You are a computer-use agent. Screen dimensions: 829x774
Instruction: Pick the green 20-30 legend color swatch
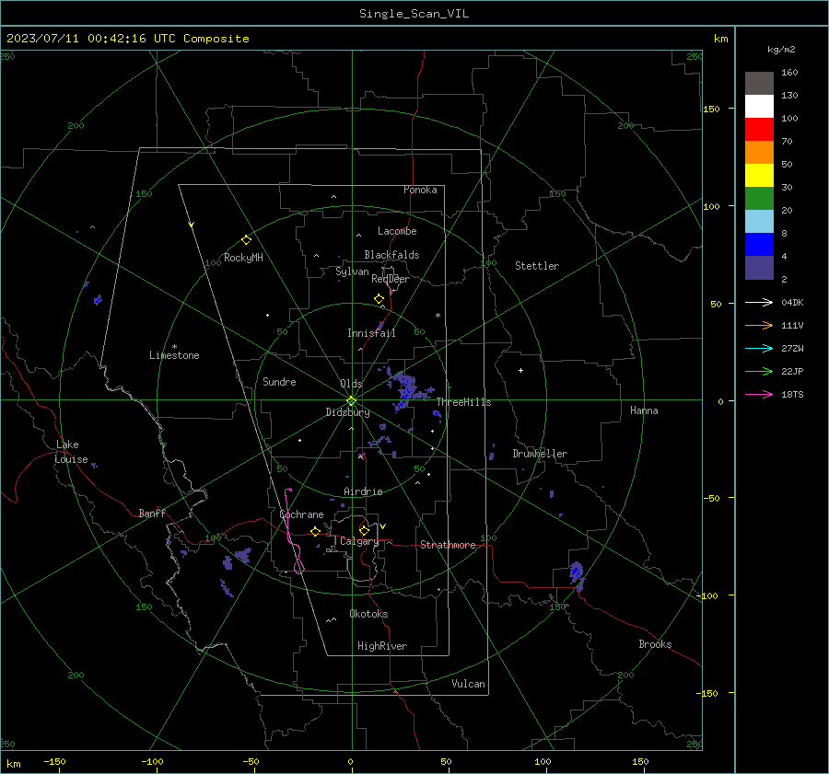point(759,199)
